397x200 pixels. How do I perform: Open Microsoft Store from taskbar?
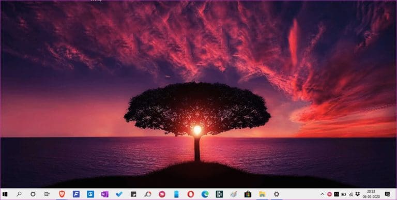(x=248, y=194)
